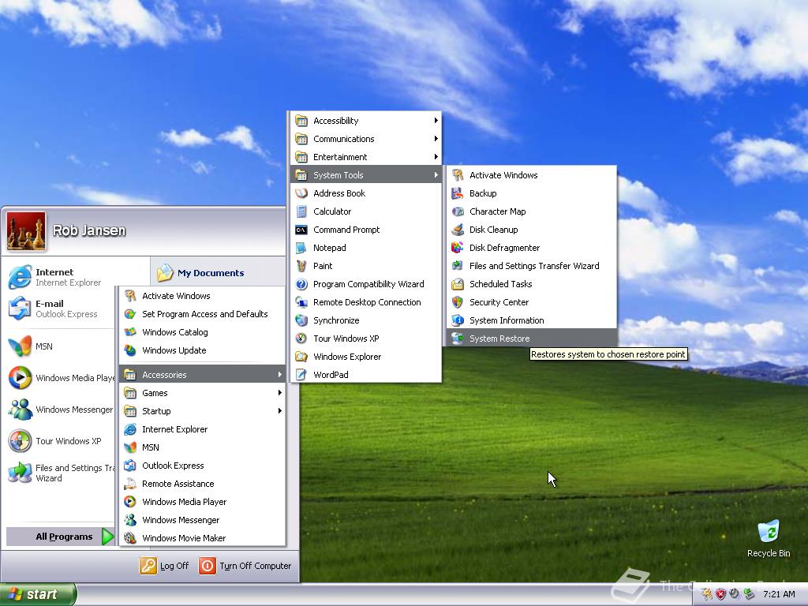Expand the Communications submenu arrow
Viewport: 808px width, 606px height.
(x=436, y=139)
